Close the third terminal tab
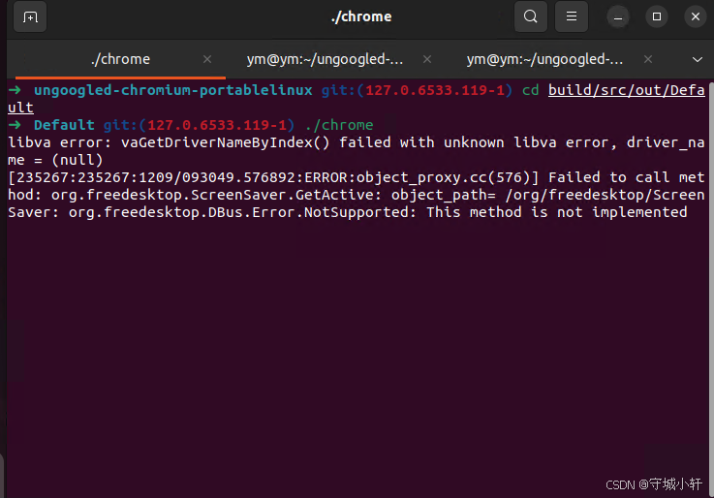This screenshot has width=714, height=498. [x=648, y=59]
